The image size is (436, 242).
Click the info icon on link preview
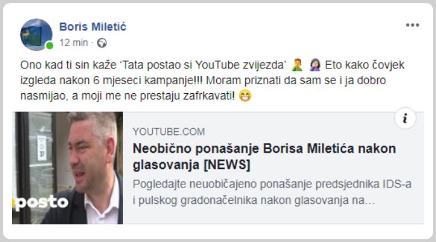click(x=405, y=118)
